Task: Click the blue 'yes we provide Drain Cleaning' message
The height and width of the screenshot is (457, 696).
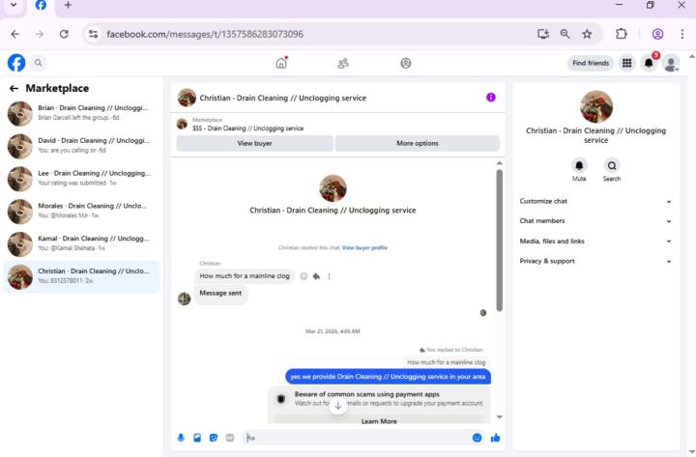Action: (388, 377)
